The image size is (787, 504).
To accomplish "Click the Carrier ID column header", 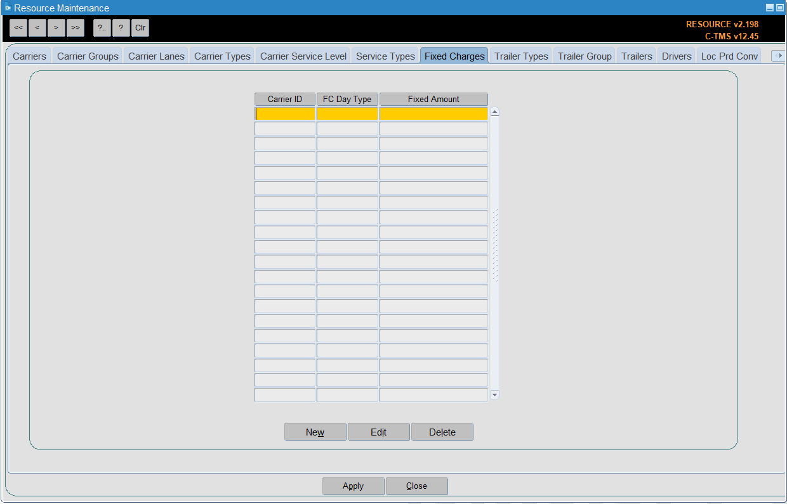I will 285,99.
